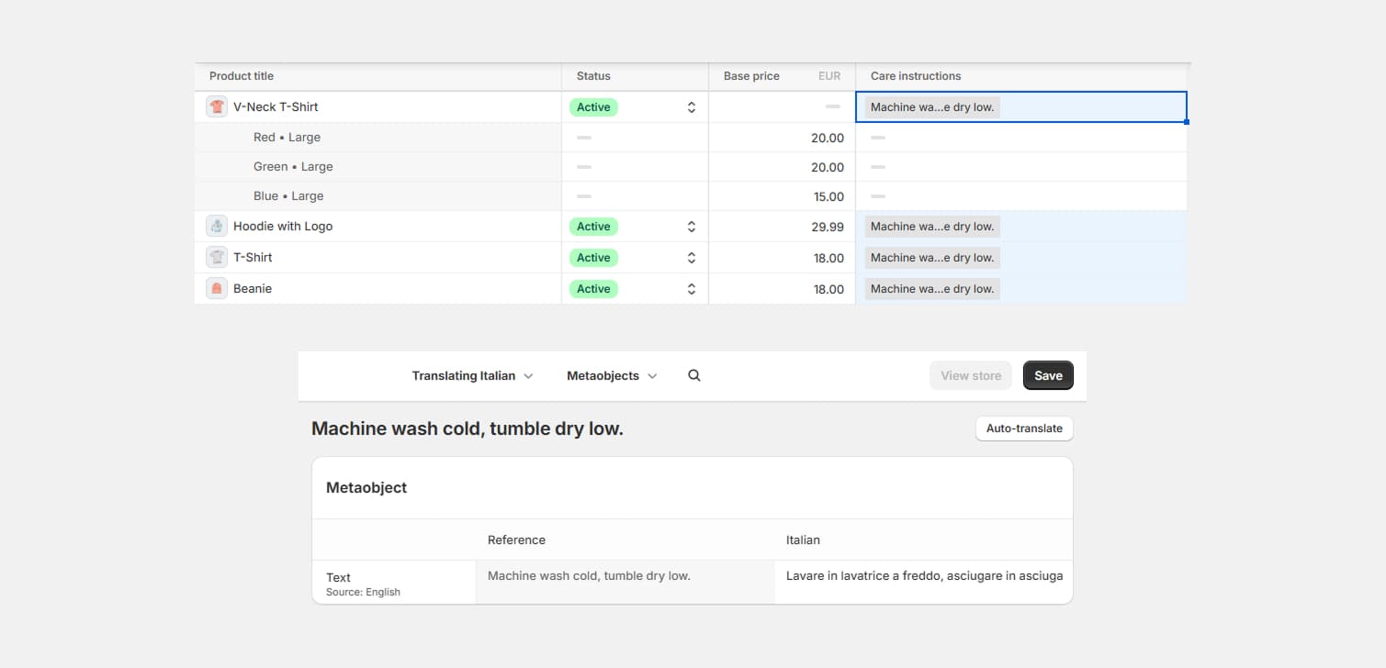Click the Save button
This screenshot has height=668, width=1386.
1047,375
